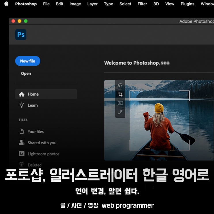The height and width of the screenshot is (214, 214).
Task: Open the Plugins menu
Action: [x=188, y=4]
